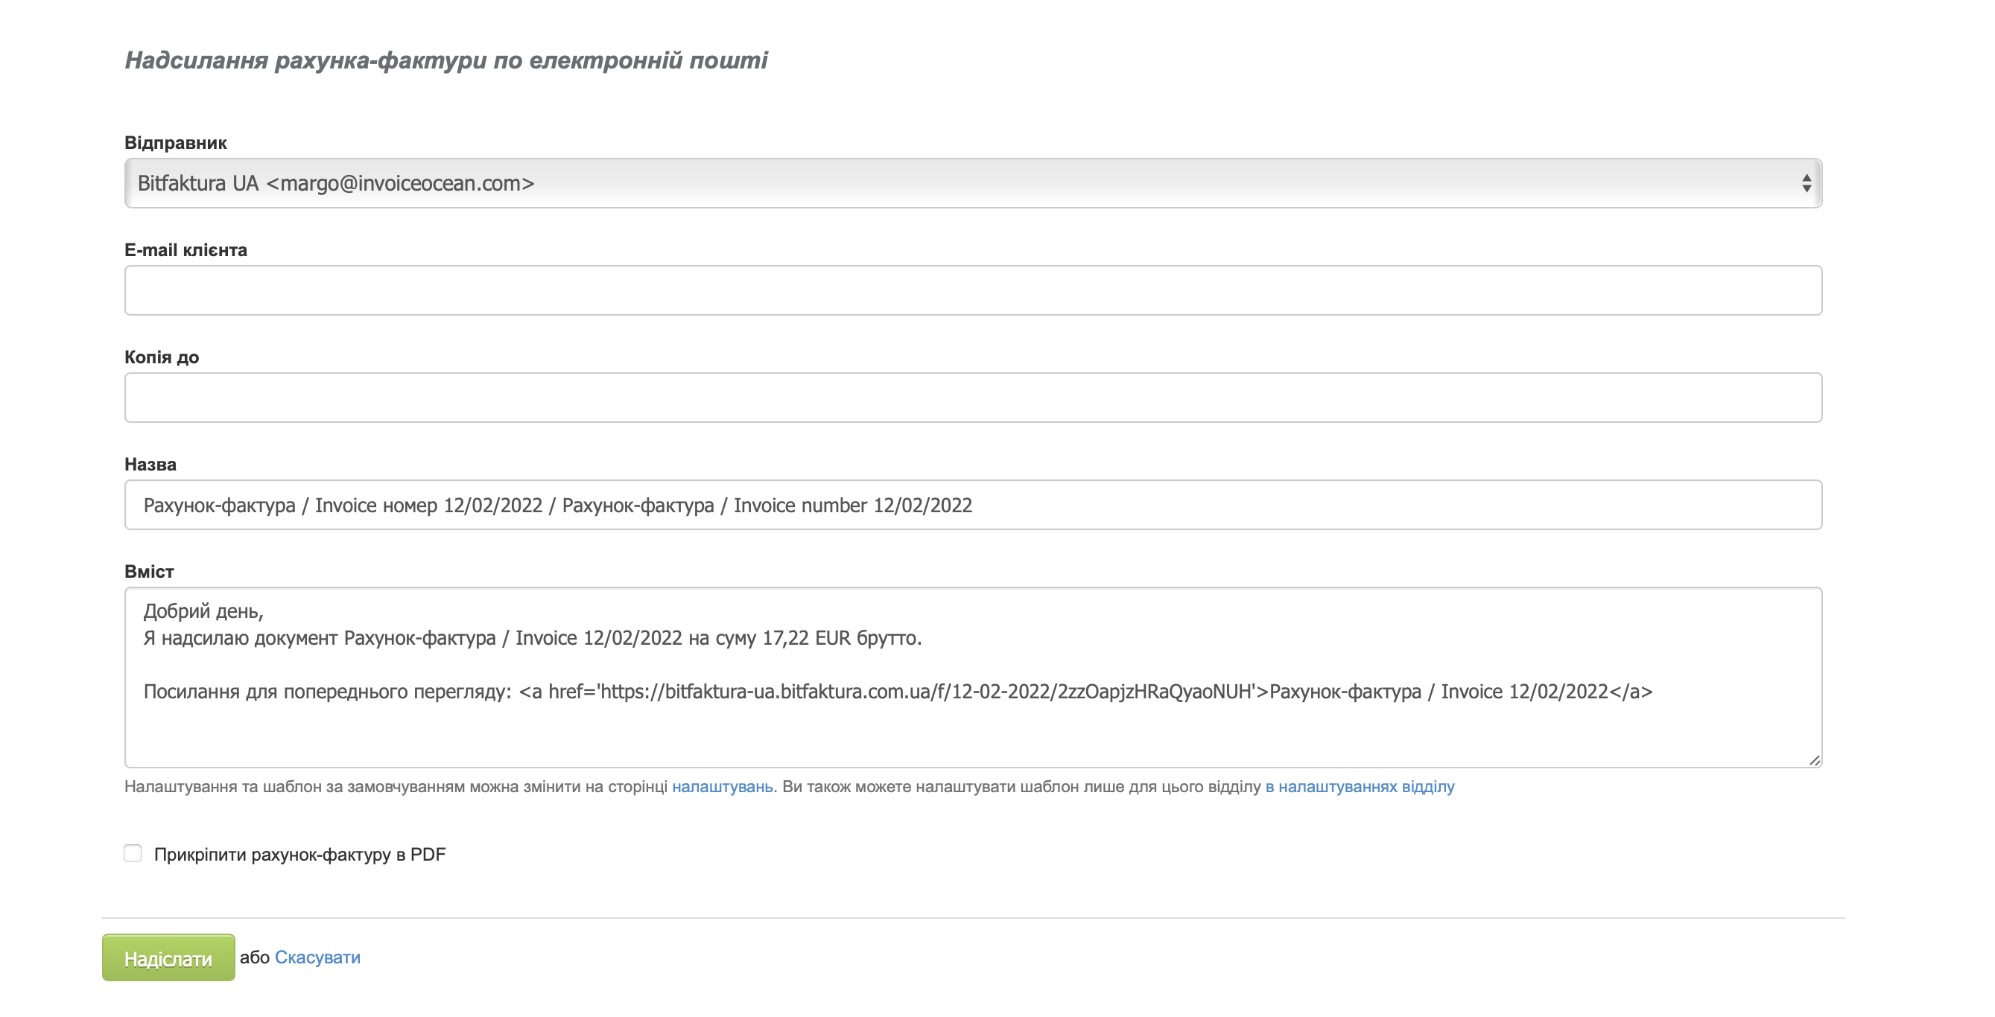This screenshot has width=1995, height=1017.
Task: Click the Відправник field label
Action: (175, 143)
